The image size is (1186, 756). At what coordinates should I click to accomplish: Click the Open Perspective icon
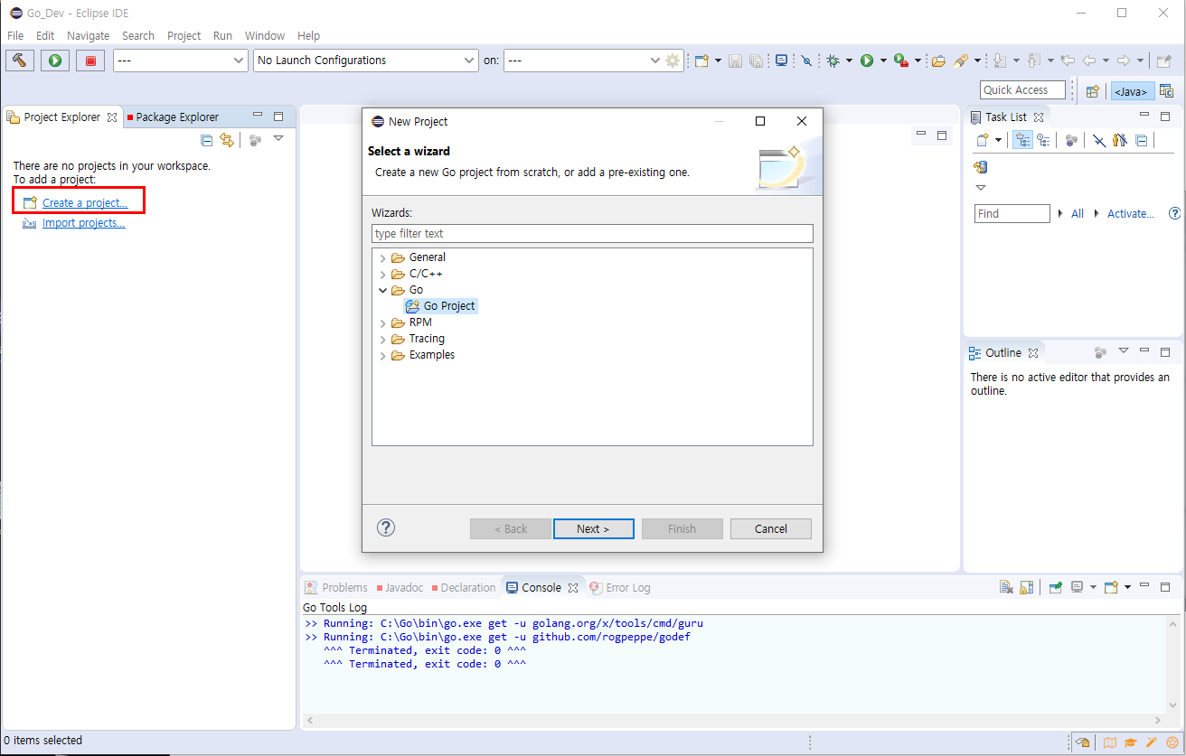1093,90
